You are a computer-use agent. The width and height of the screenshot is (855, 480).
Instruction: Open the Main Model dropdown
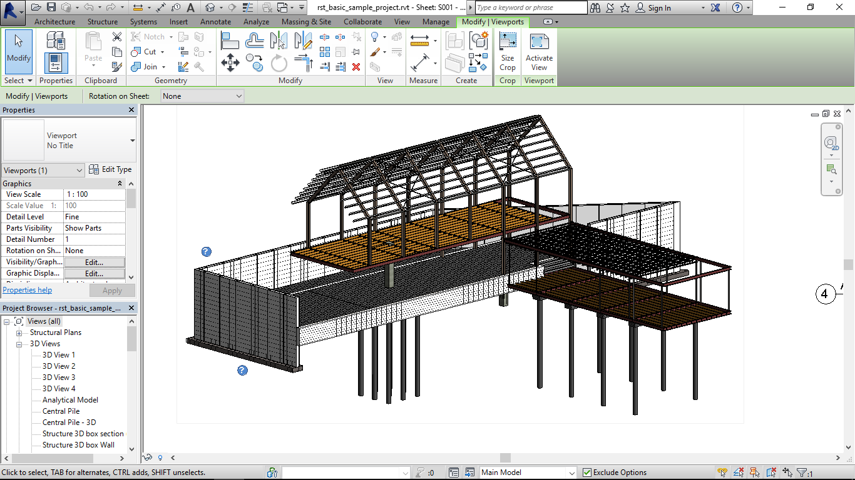(x=528, y=472)
